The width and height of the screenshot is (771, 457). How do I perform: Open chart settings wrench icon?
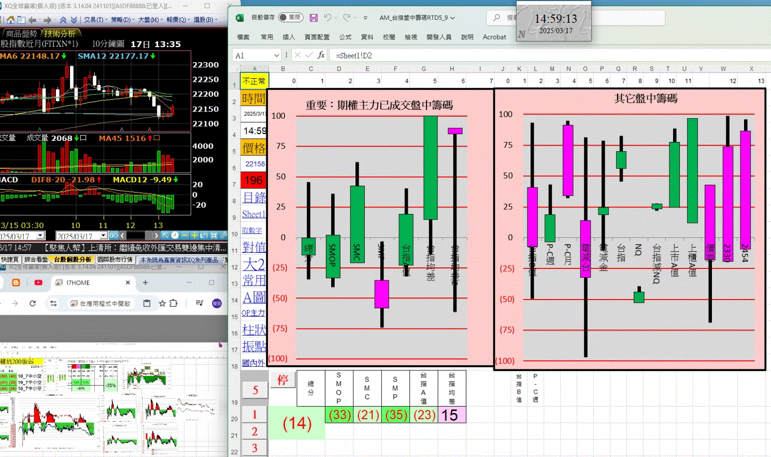(223, 235)
